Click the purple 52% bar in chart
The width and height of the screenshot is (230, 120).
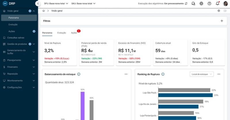83,106
